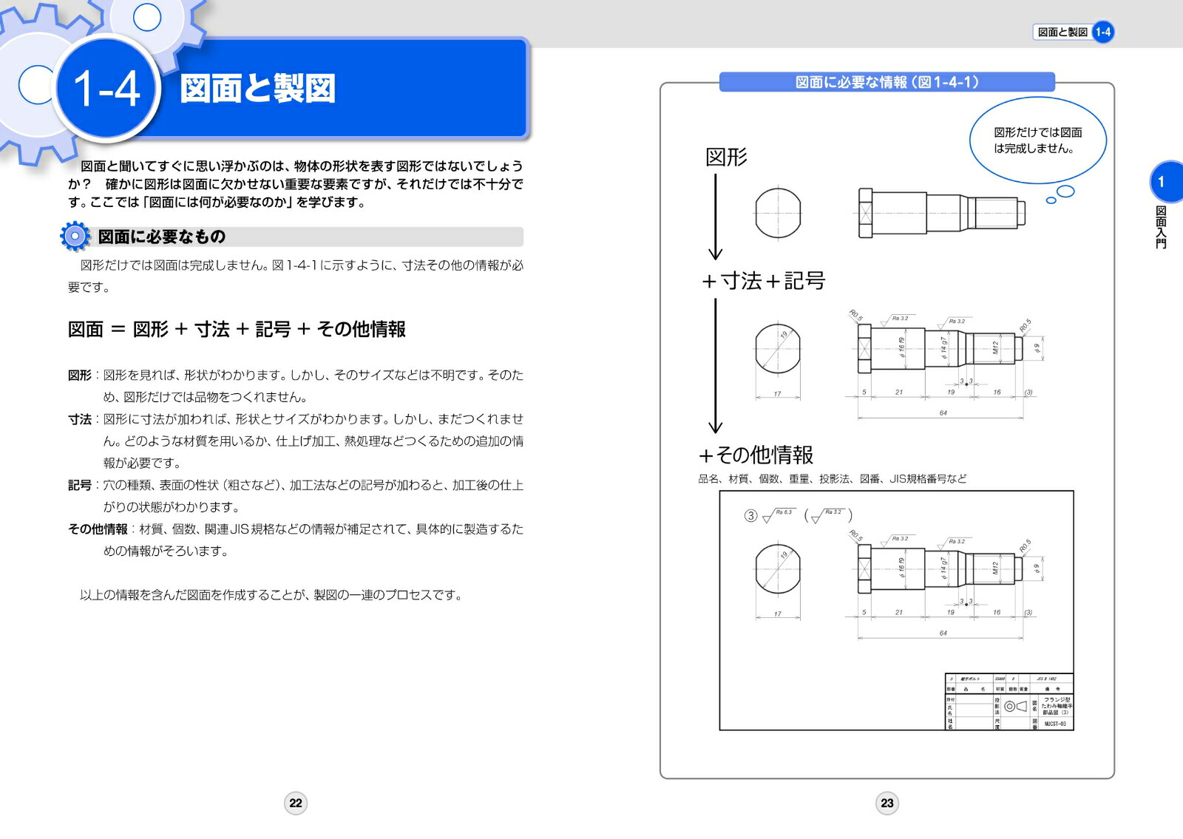This screenshot has height=839, width=1183.
Task: Click the bold term その他情報 in the definition list
Action: (98, 529)
